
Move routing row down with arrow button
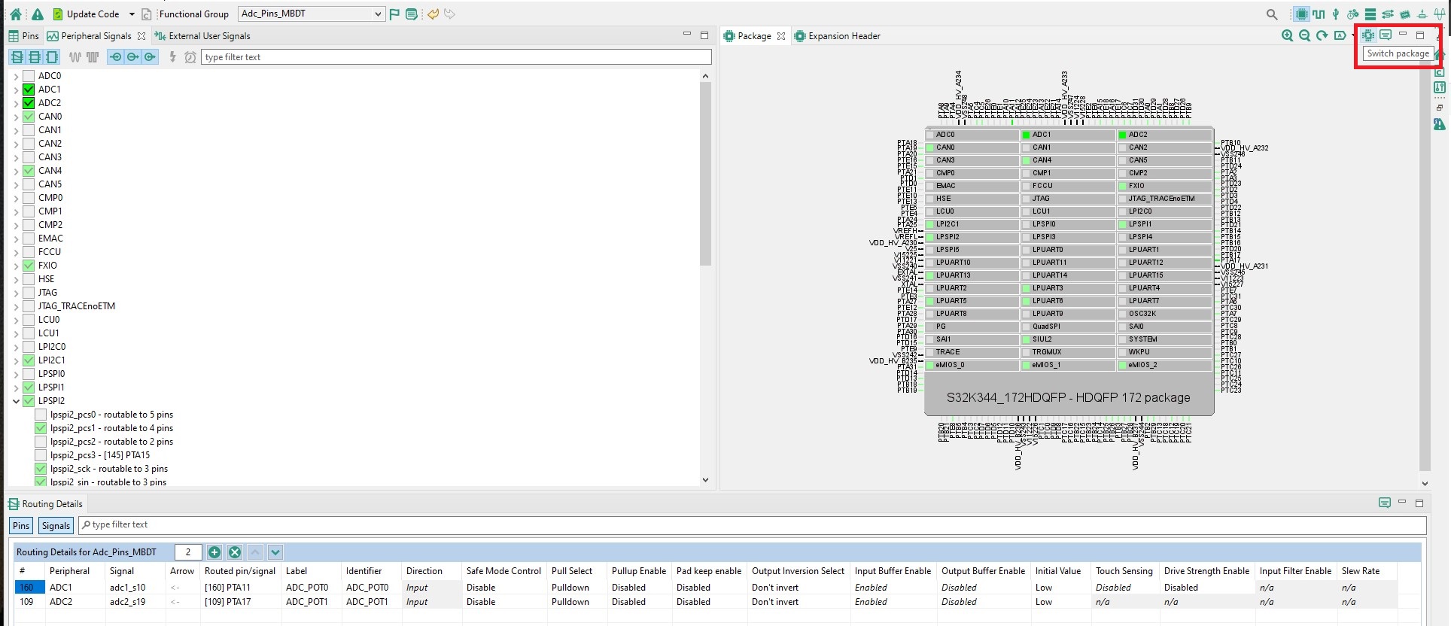(x=275, y=552)
